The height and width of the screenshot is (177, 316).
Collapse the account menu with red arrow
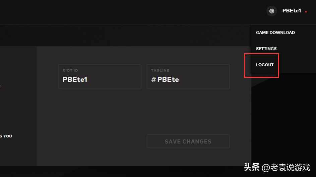coord(306,11)
